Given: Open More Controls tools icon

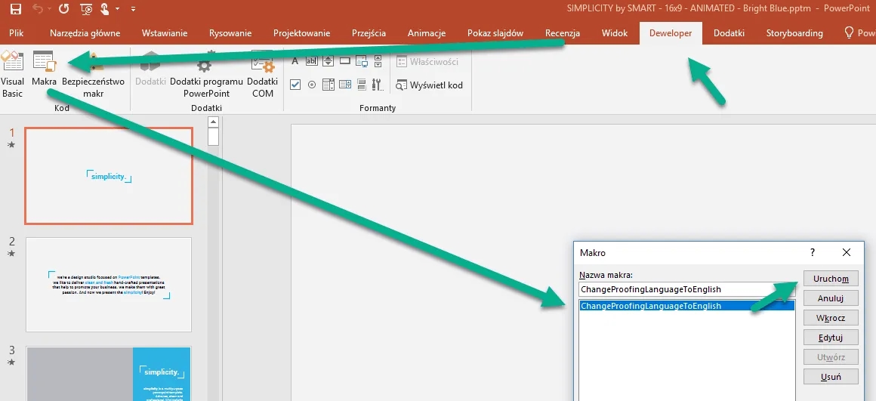Looking at the screenshot, I should [x=378, y=85].
